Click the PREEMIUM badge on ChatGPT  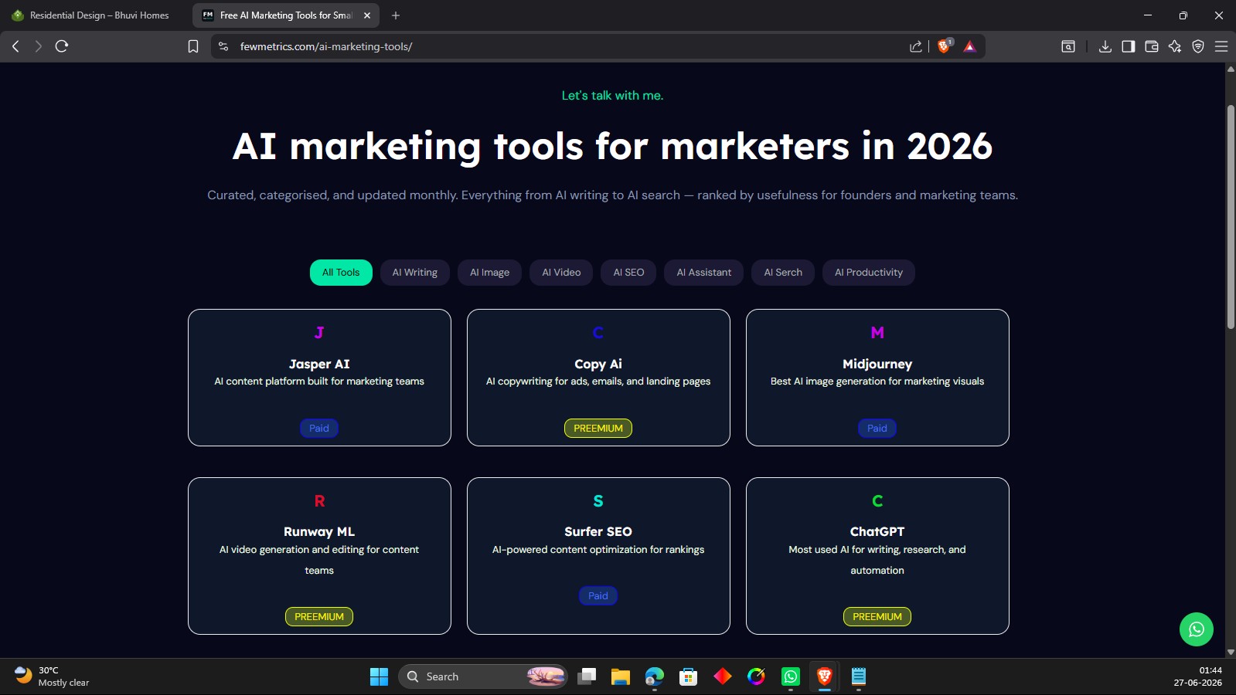(877, 617)
